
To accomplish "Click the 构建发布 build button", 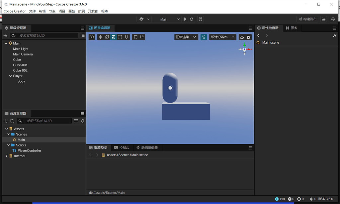I will point(308,19).
